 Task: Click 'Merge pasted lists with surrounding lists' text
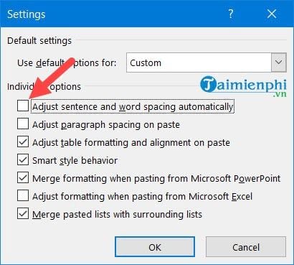117,214
